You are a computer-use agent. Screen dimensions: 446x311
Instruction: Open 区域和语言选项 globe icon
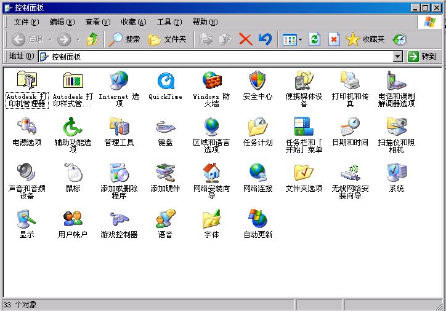point(212,126)
